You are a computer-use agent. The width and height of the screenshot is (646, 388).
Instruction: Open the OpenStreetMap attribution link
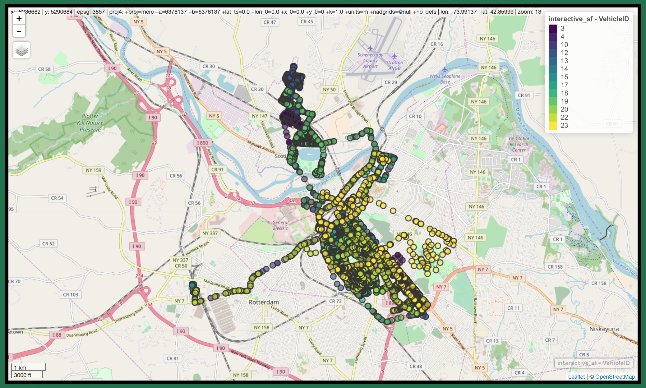(x=615, y=376)
